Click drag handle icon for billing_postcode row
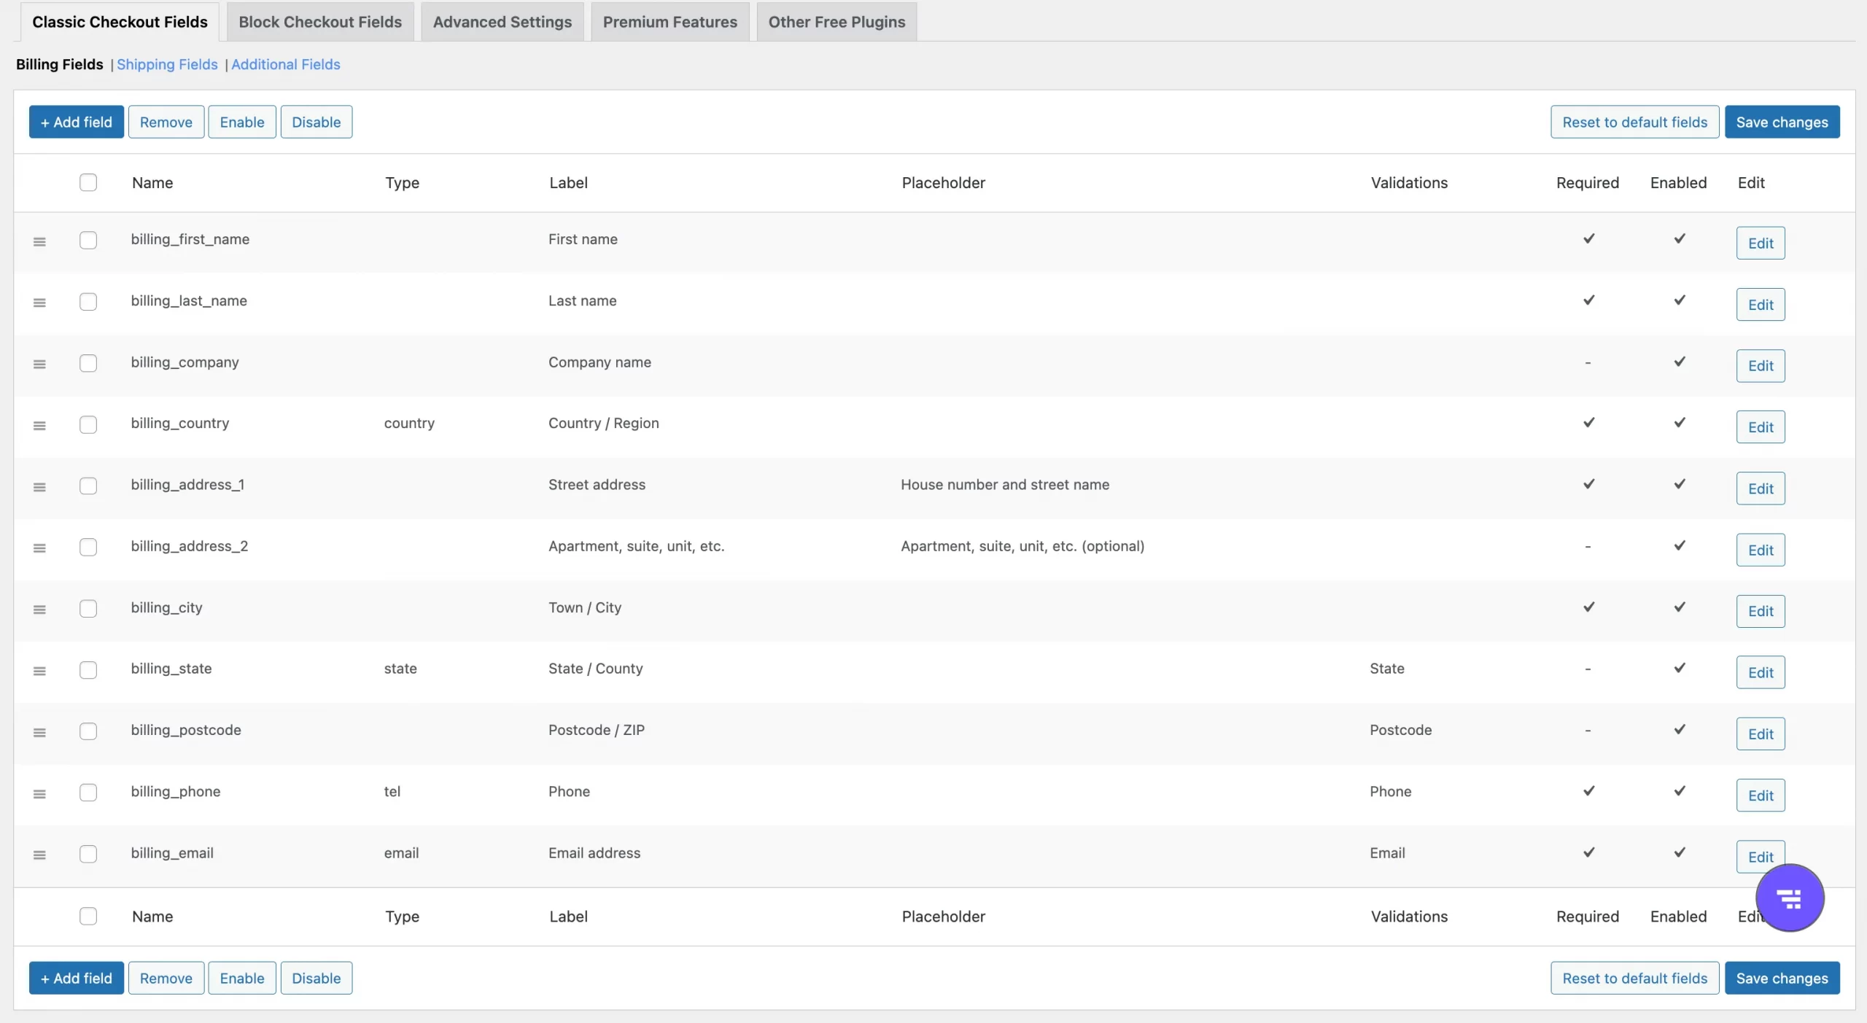This screenshot has width=1867, height=1023. [x=39, y=731]
